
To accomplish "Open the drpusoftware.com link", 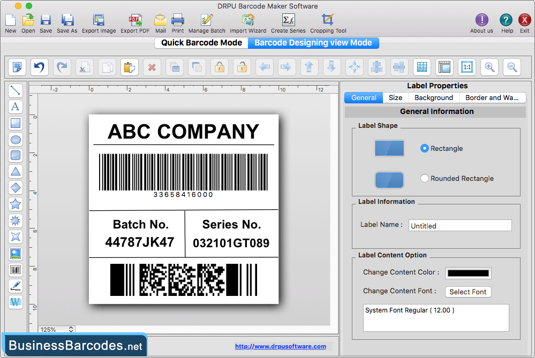I will coord(281,346).
